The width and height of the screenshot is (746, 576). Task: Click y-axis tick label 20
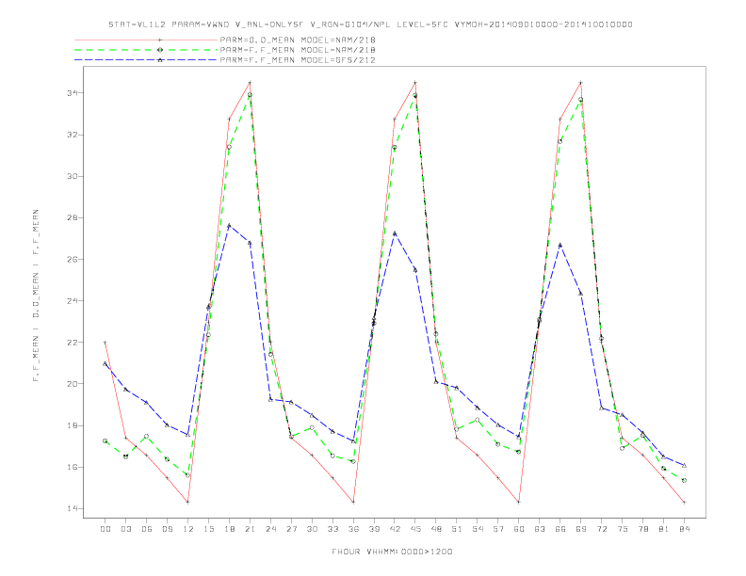[x=72, y=384]
